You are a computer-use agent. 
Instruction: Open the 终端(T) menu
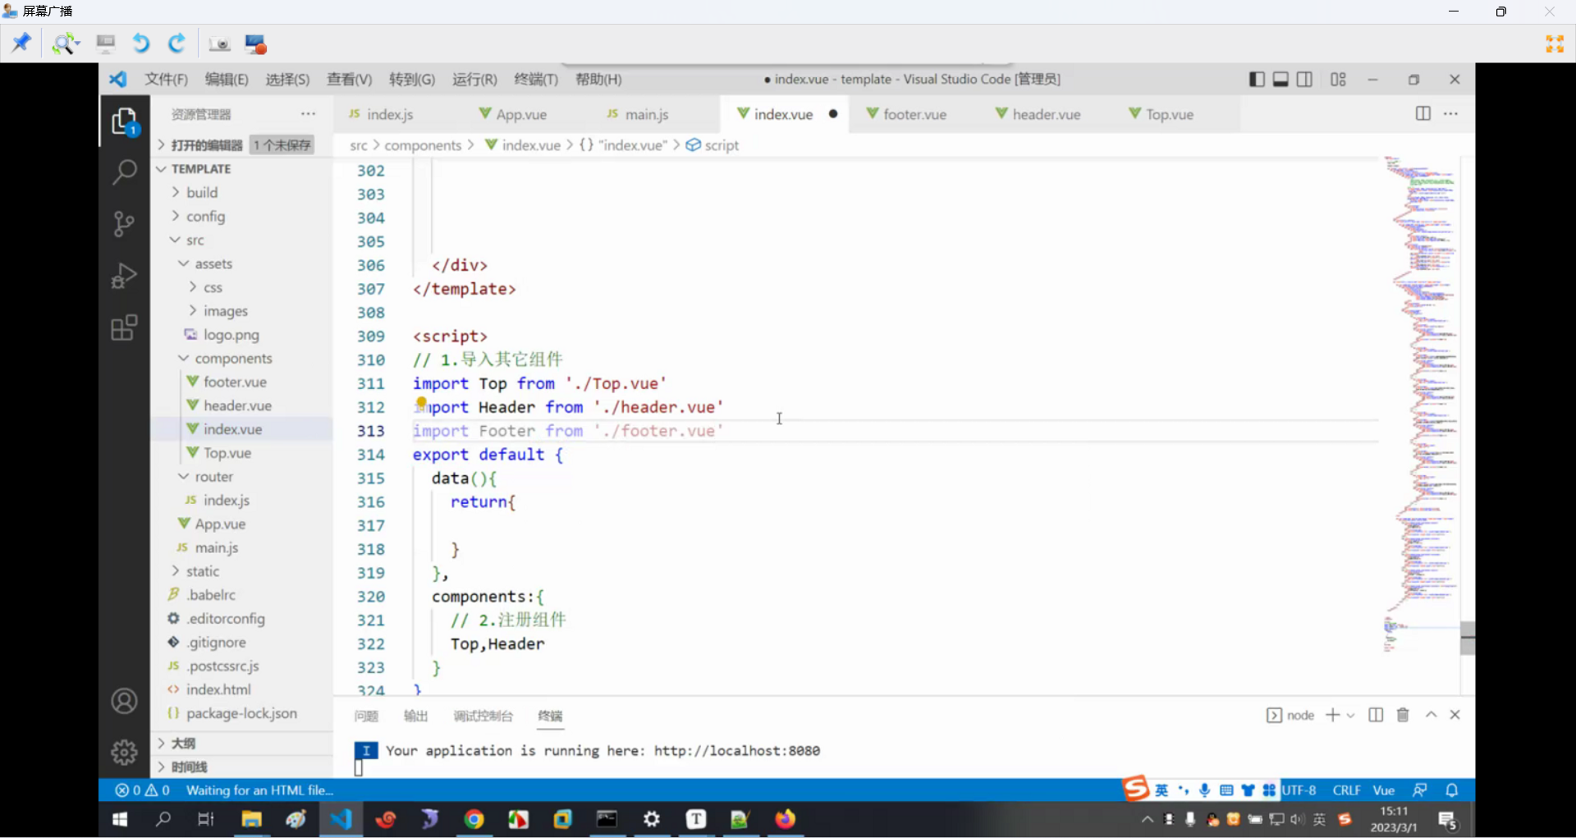(x=535, y=80)
